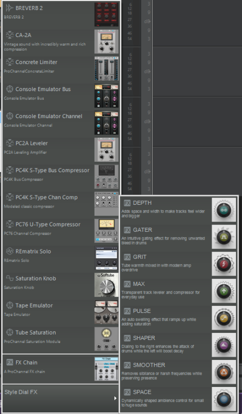This screenshot has width=242, height=414.
Task: Click the CA-2A compressor type icon
Action: [x=9, y=35]
